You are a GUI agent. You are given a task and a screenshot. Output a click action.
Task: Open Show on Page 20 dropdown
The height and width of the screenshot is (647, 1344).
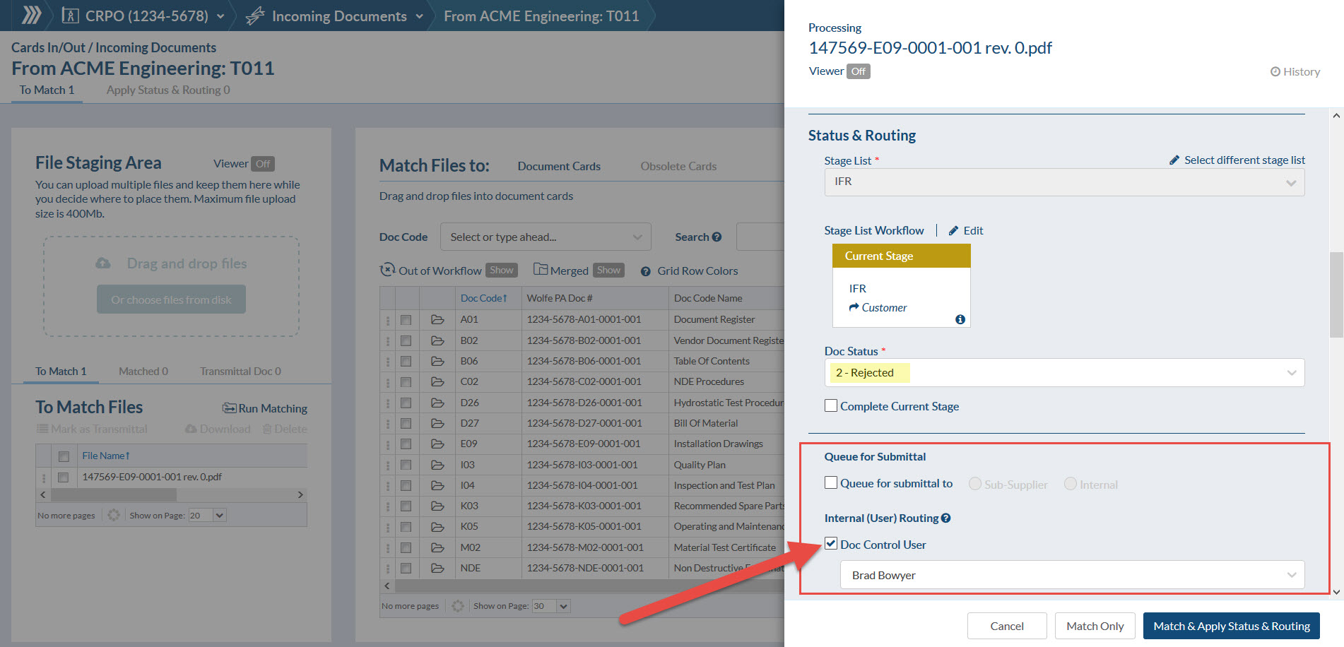[x=207, y=516]
